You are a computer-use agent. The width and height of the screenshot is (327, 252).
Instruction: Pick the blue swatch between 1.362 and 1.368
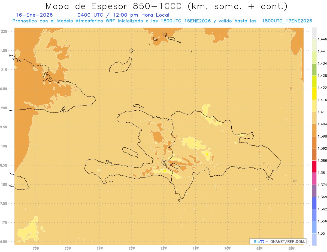(x=314, y=203)
